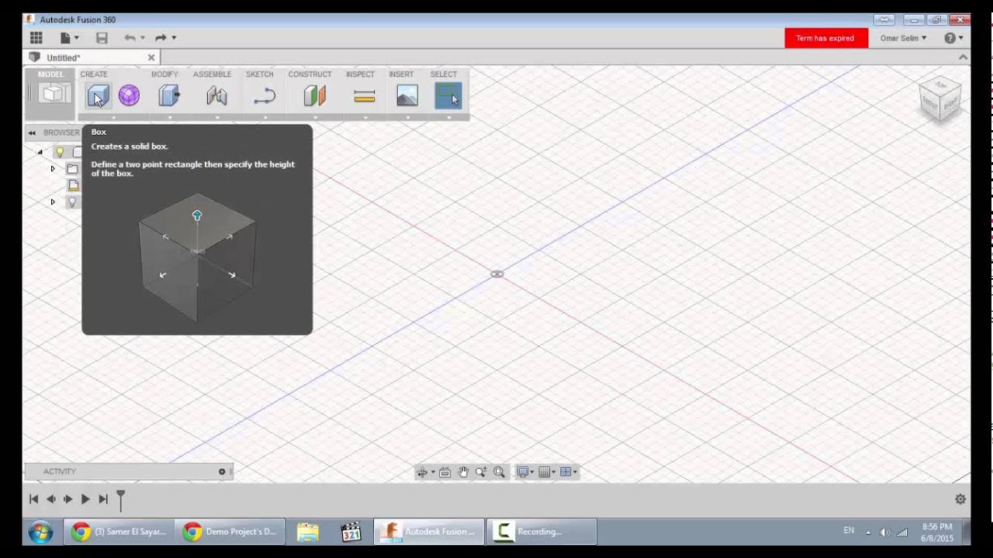Image resolution: width=993 pixels, height=558 pixels.
Task: Play the timeline
Action: tap(85, 499)
